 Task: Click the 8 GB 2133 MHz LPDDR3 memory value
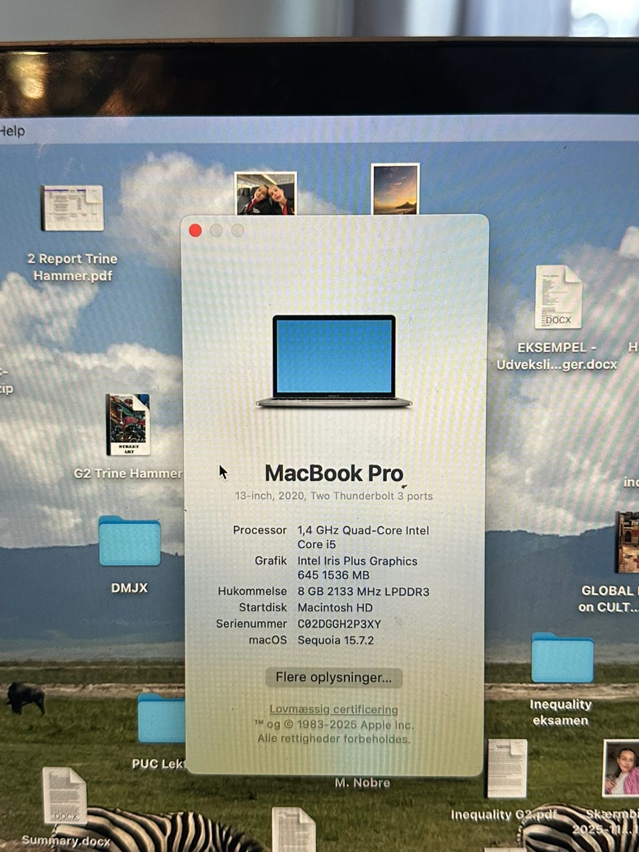click(x=363, y=592)
